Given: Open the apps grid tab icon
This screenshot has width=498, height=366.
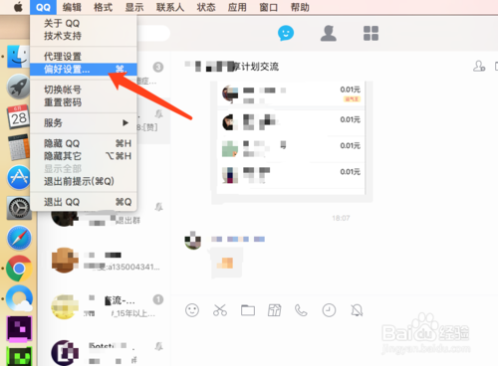Looking at the screenshot, I should pyautogui.click(x=371, y=33).
